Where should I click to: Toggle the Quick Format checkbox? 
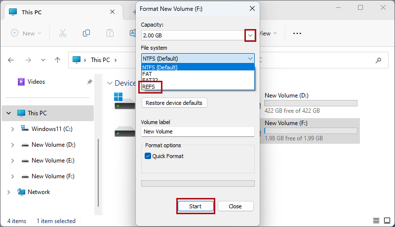(x=148, y=156)
